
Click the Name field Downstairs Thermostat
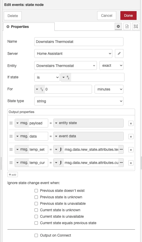point(79,42)
